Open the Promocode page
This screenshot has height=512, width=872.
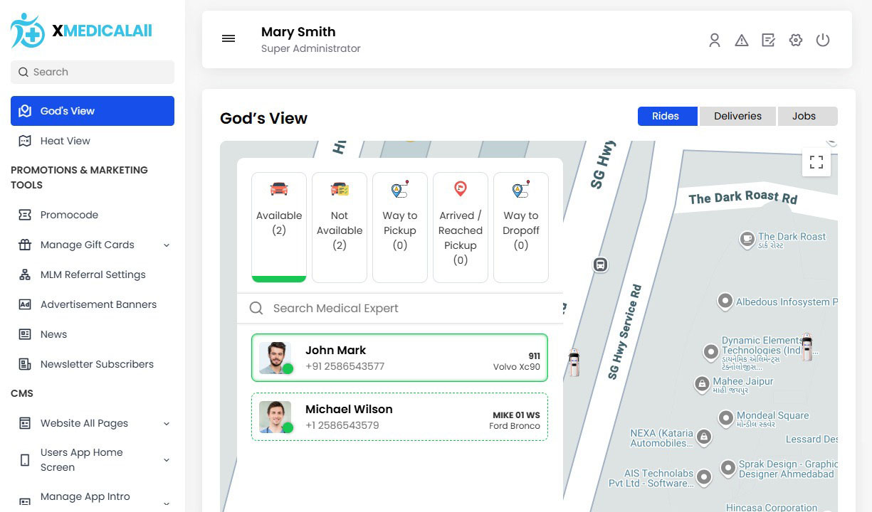click(69, 215)
